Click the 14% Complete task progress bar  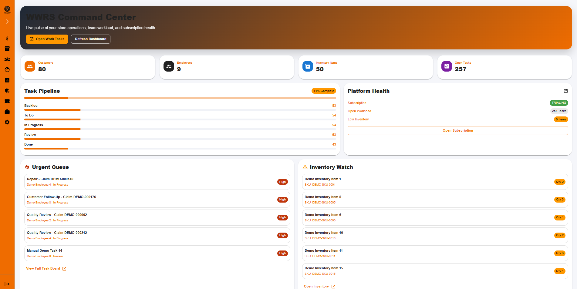324,91
